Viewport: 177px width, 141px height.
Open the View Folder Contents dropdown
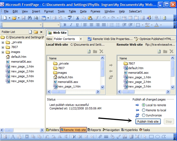[x=81, y=39]
